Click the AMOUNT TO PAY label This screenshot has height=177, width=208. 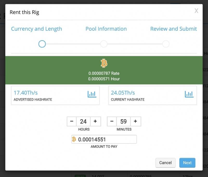tap(104, 147)
